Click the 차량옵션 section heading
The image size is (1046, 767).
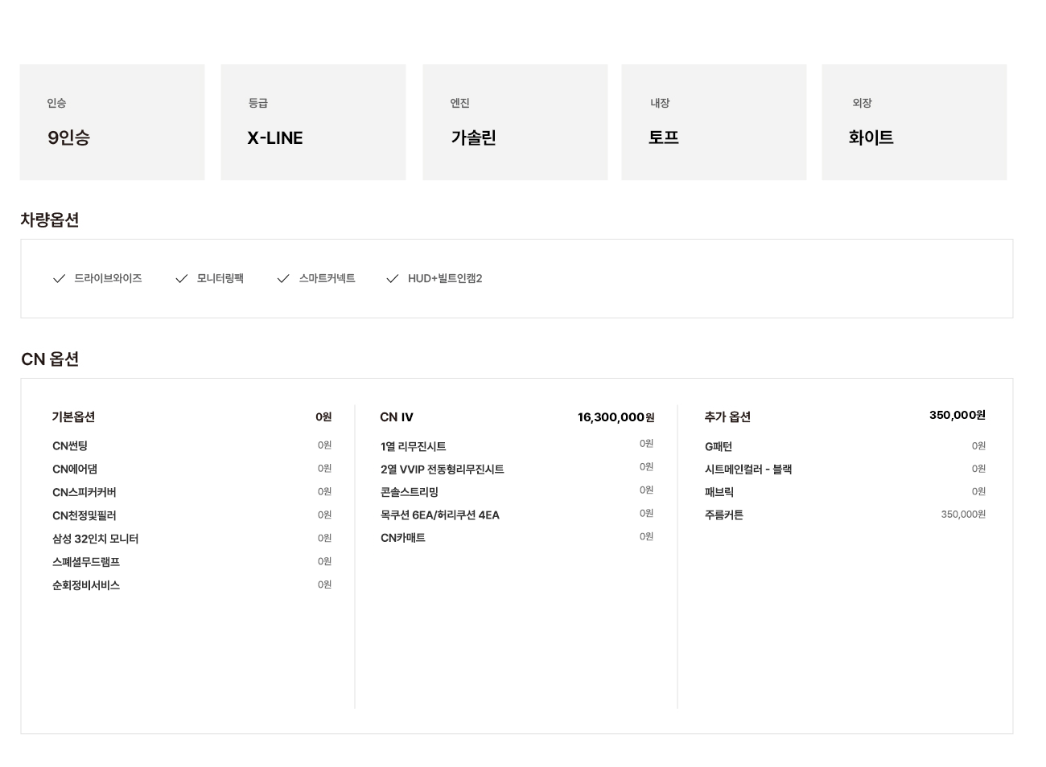pyautogui.click(x=50, y=219)
